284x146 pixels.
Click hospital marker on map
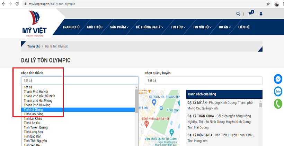pos(147,124)
